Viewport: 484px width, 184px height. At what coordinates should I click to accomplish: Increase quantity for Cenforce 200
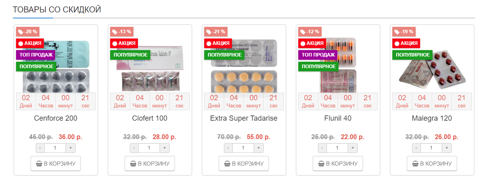tap(70, 148)
